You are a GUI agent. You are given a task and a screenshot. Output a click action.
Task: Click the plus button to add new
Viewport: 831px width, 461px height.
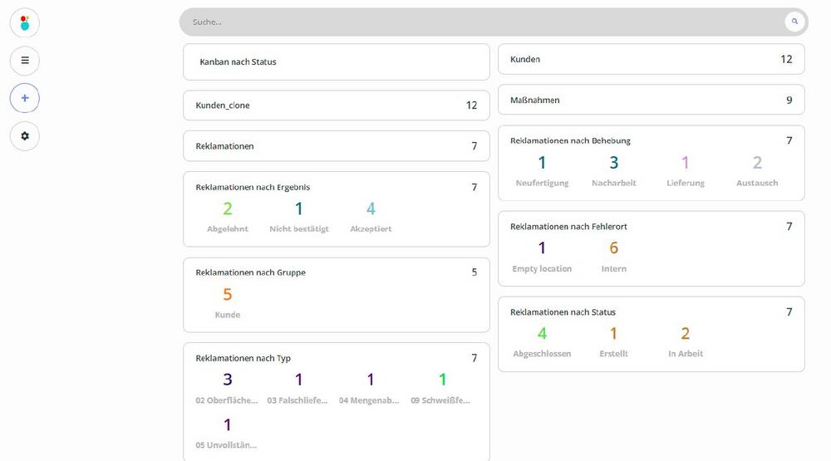coord(24,98)
